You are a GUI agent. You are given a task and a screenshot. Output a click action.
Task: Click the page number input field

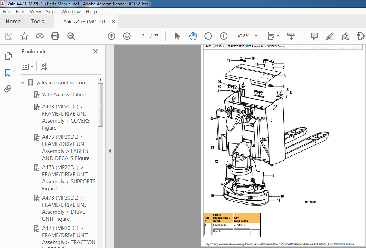tap(143, 36)
